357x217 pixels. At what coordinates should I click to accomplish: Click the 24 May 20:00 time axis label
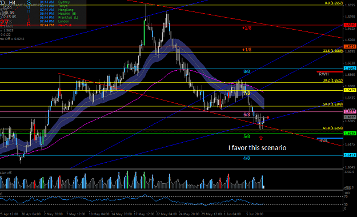tap(189, 214)
